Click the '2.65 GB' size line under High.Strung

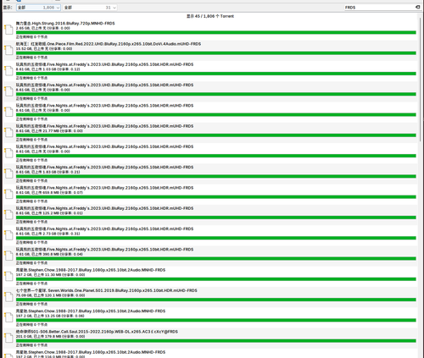tap(43, 28)
